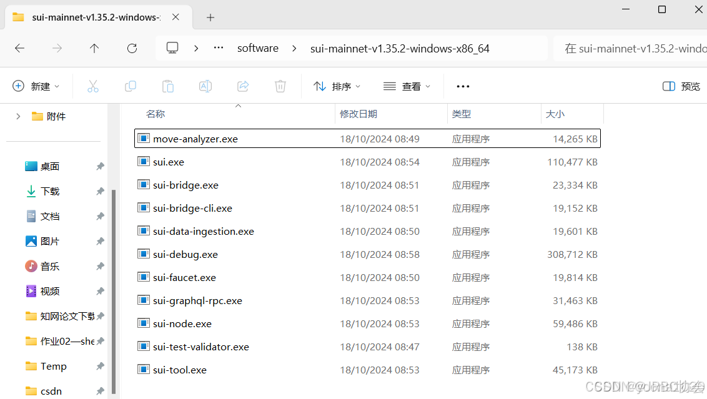
Task: Click the 附件 folder label in sidebar
Action: pyautogui.click(x=56, y=116)
